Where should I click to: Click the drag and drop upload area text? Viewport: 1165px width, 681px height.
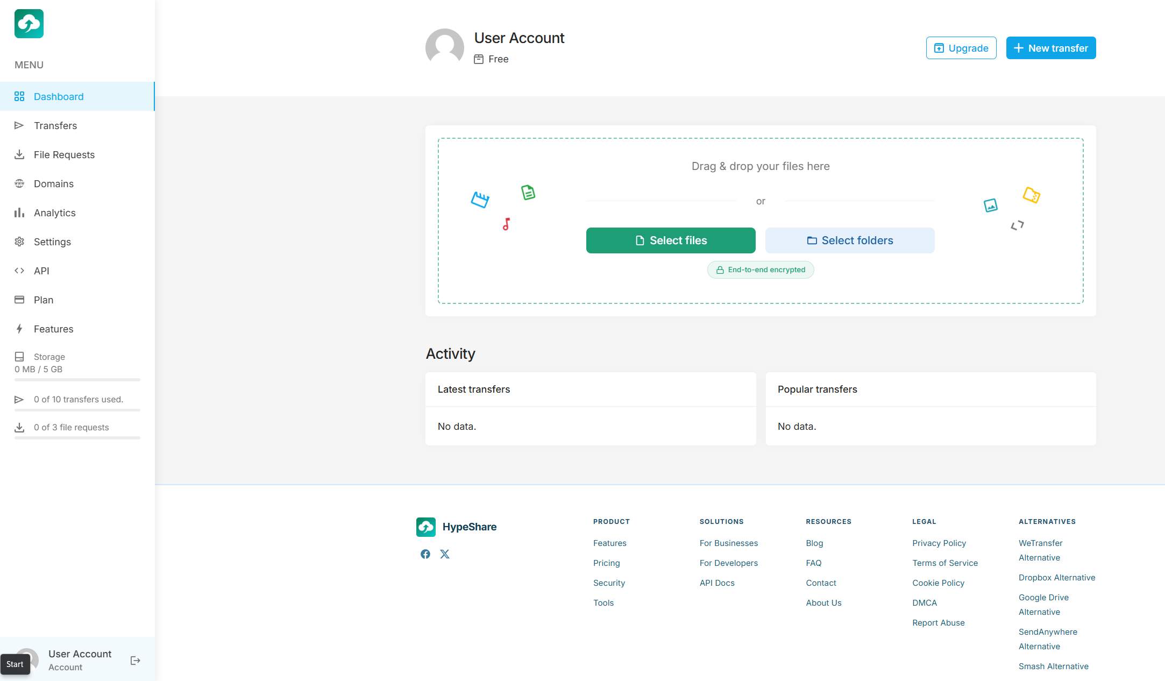coord(761,166)
